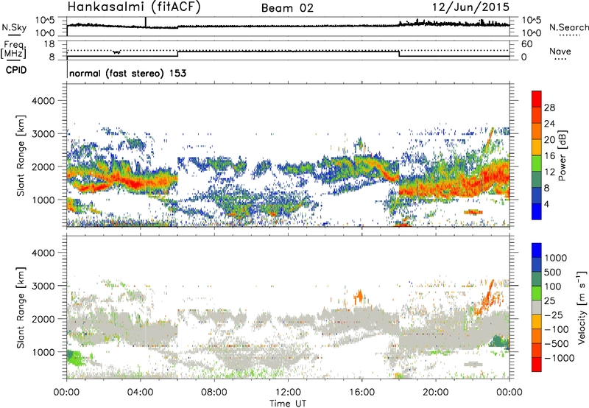
Task: Click the 4000 tick on the power panel
Action: (43, 101)
